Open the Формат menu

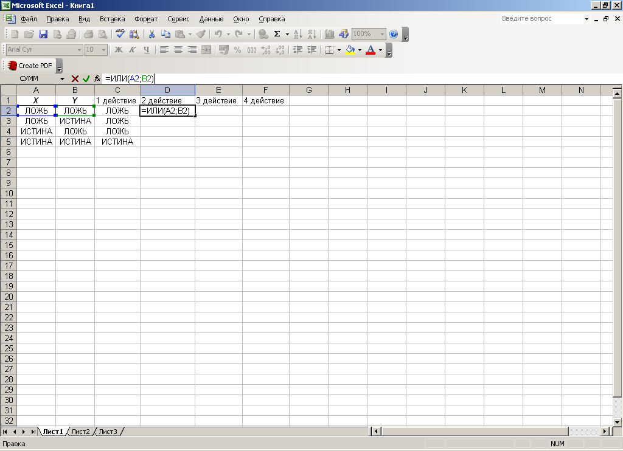coord(146,19)
